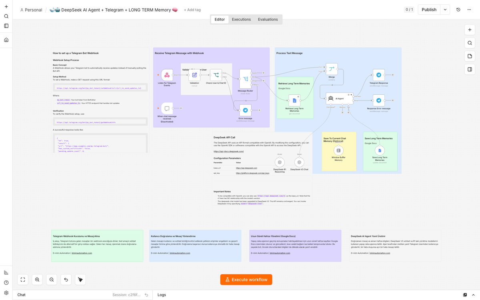Select the Save Long Term Memories node
The image size is (480, 300).
[x=380, y=150]
